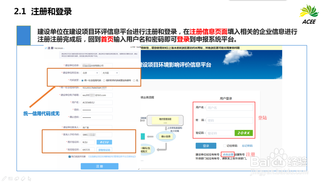The height and width of the screenshot is (183, 326).
Task: Click the red 首页 text
Action: (107, 39)
